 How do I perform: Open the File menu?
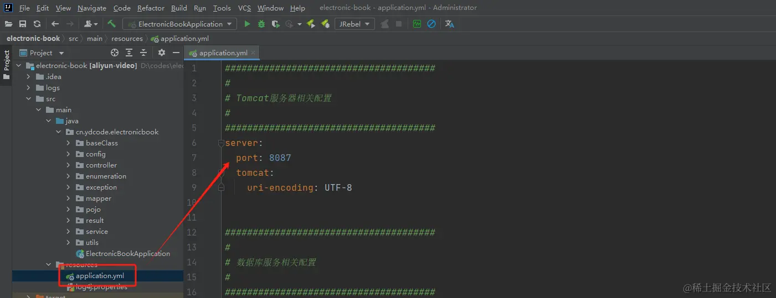(x=24, y=8)
